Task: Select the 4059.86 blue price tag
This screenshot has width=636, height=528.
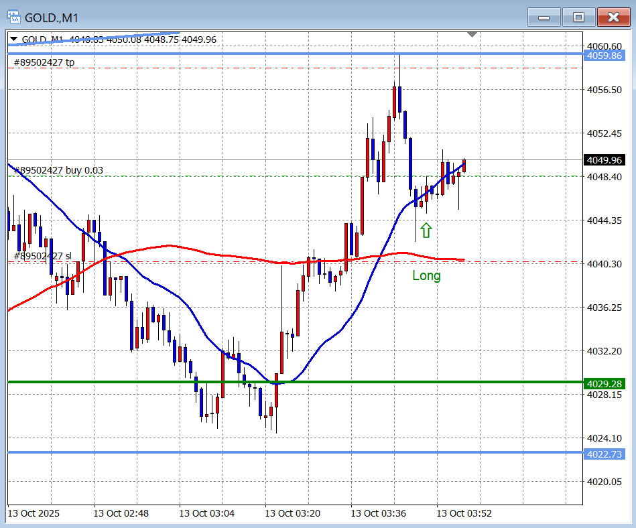Action: (x=605, y=56)
